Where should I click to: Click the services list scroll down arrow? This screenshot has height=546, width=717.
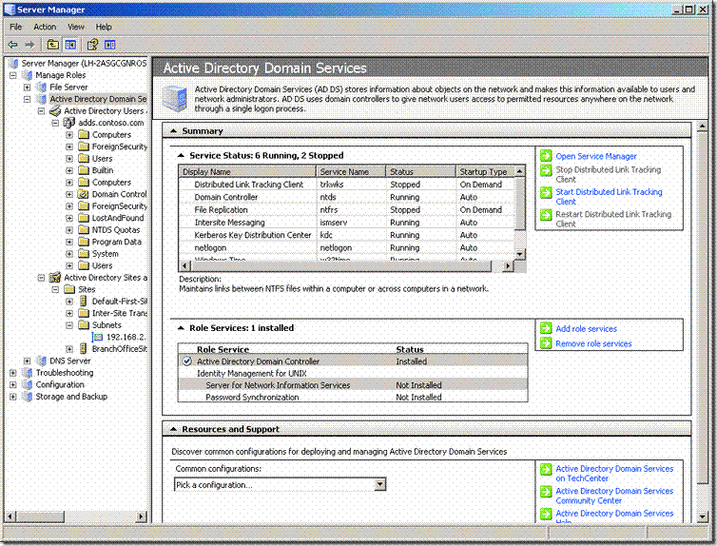pos(519,254)
